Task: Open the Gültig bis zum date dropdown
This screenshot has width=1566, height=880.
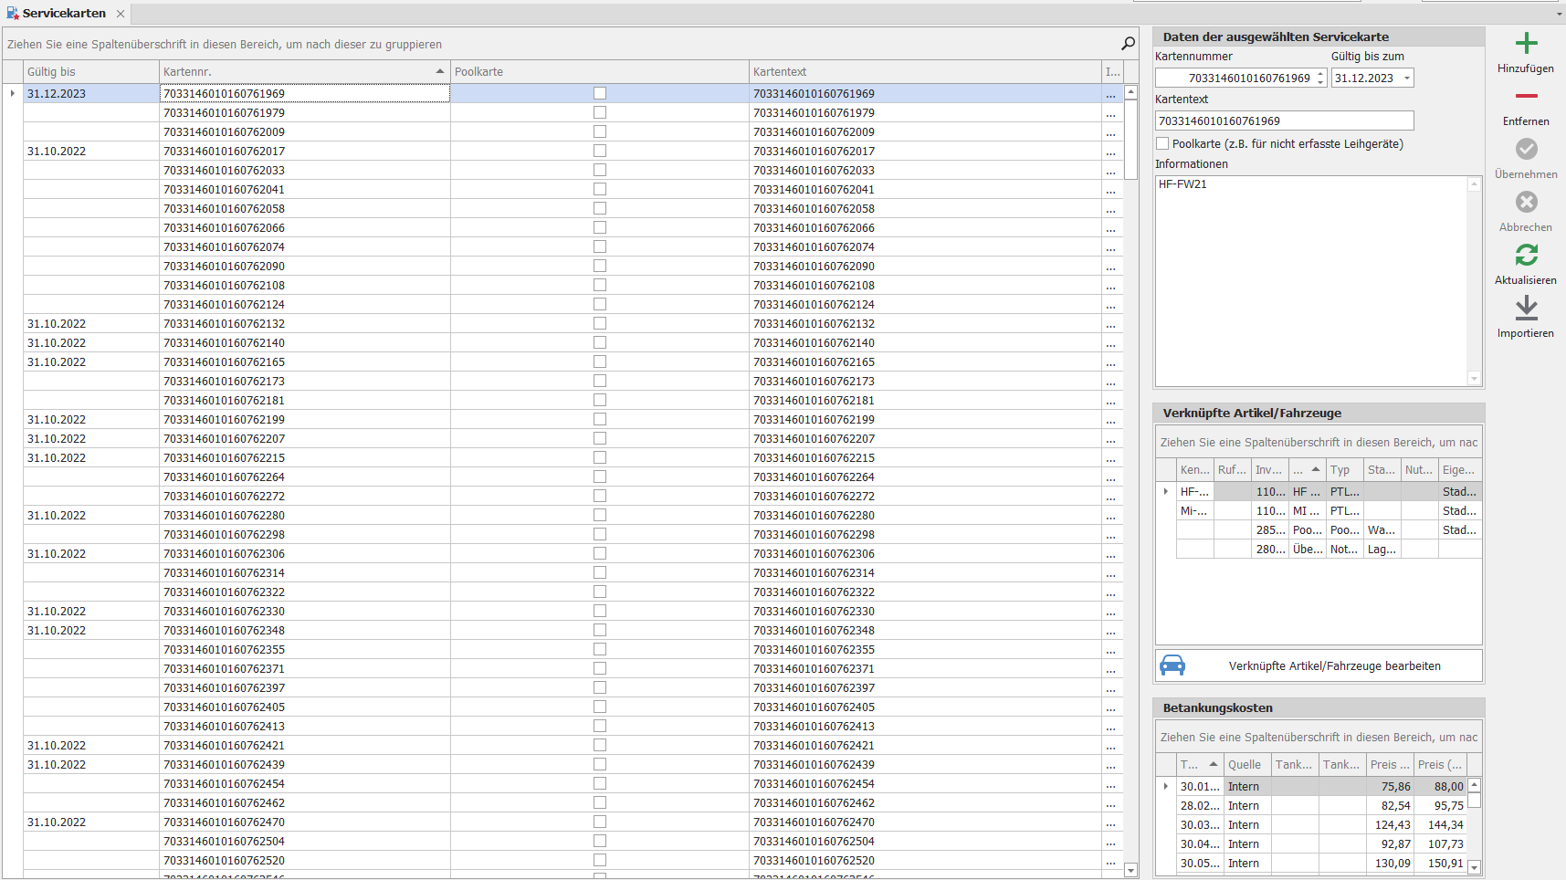Action: click(x=1406, y=79)
